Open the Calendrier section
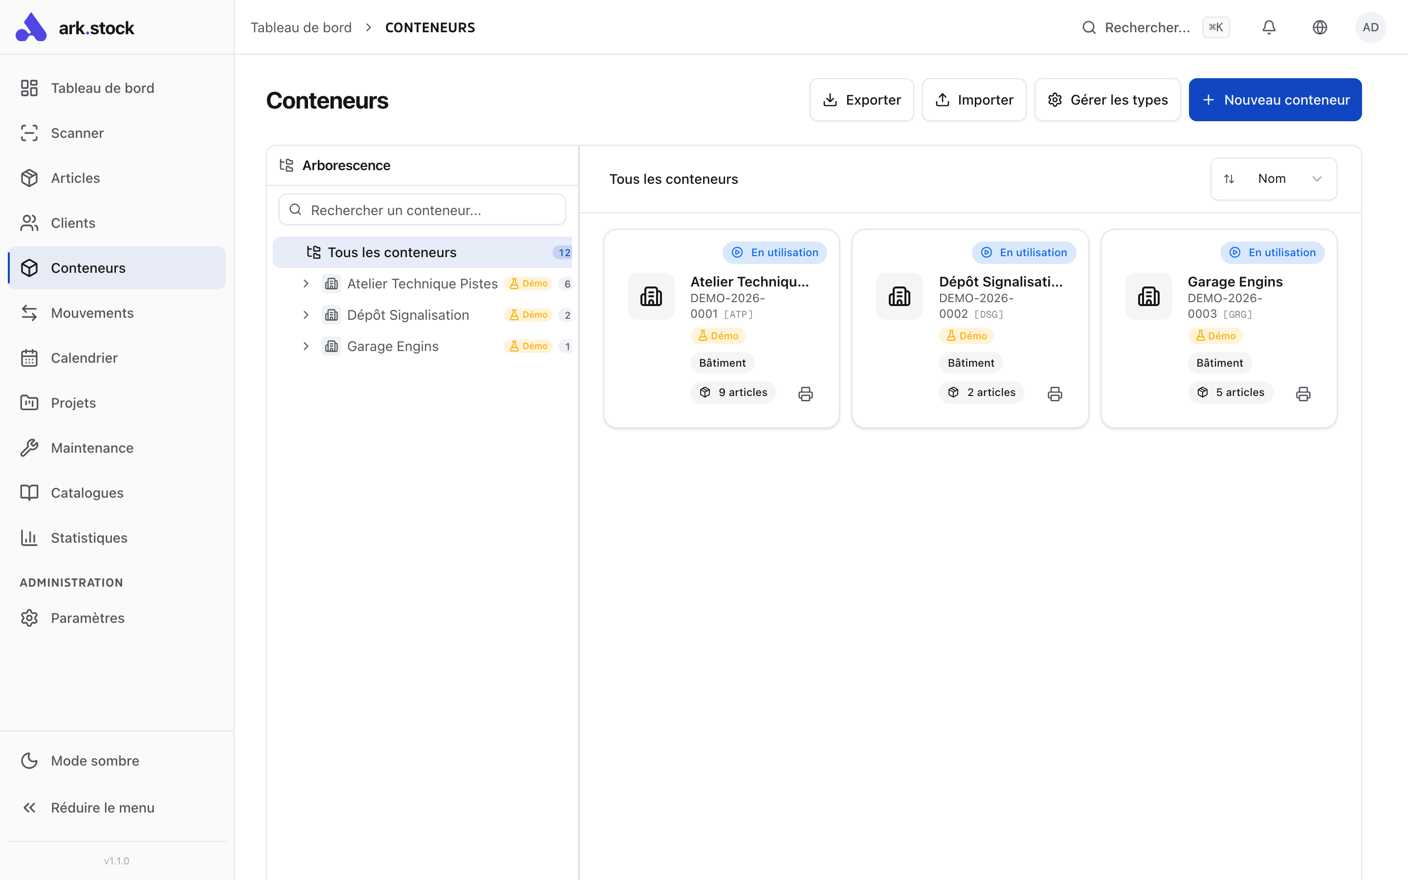Viewport: 1408px width, 880px height. 84,357
